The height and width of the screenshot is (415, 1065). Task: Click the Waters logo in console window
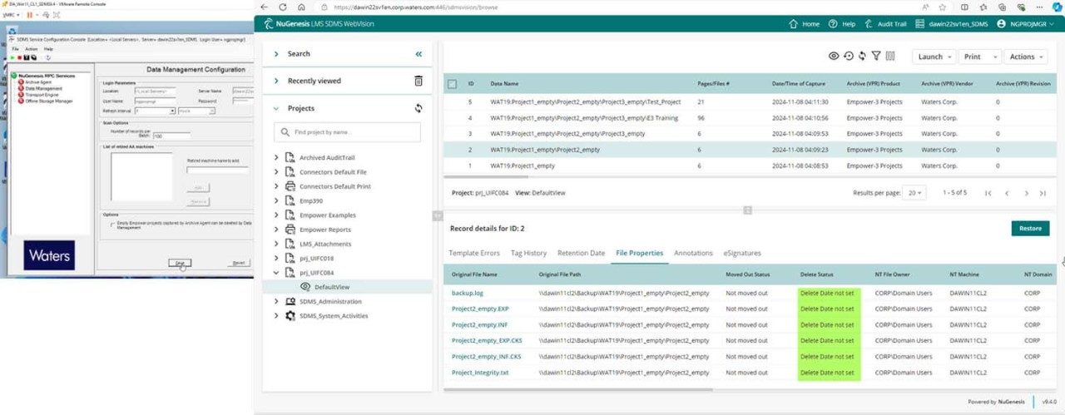click(x=49, y=255)
